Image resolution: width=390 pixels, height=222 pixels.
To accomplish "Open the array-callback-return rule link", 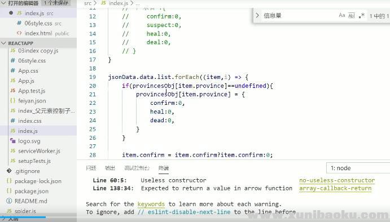I will 335,189.
